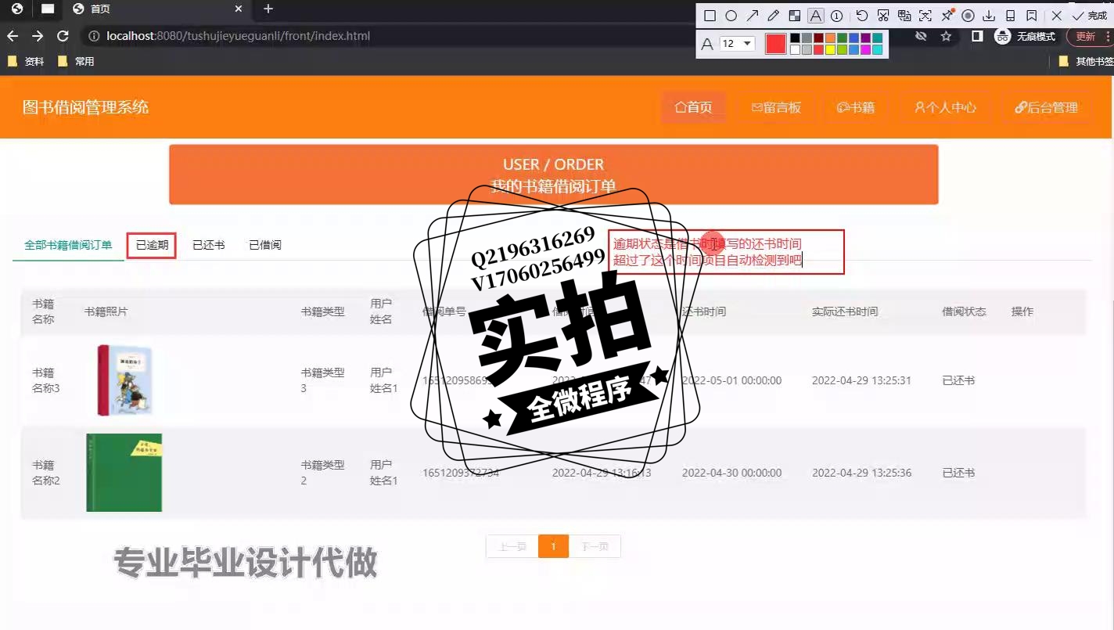Viewport: 1114px width, 630px height.
Task: Click the OCR text recognition icon
Action: 925,16
